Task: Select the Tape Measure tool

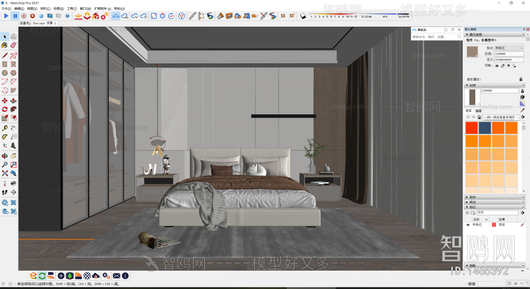Action: pos(5,128)
